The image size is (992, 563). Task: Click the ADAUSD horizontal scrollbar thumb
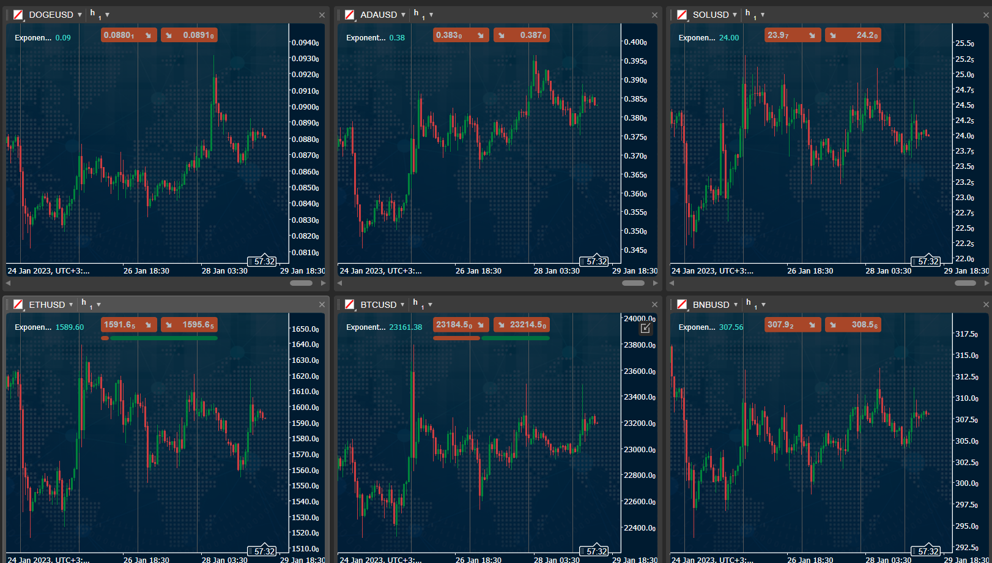click(x=633, y=283)
